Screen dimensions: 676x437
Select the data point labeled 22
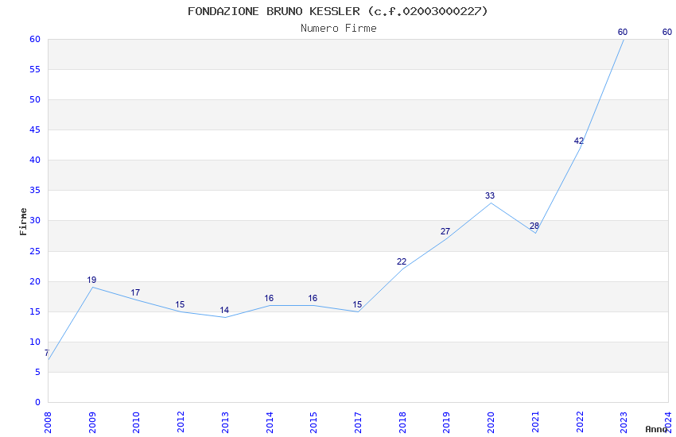pyautogui.click(x=402, y=261)
